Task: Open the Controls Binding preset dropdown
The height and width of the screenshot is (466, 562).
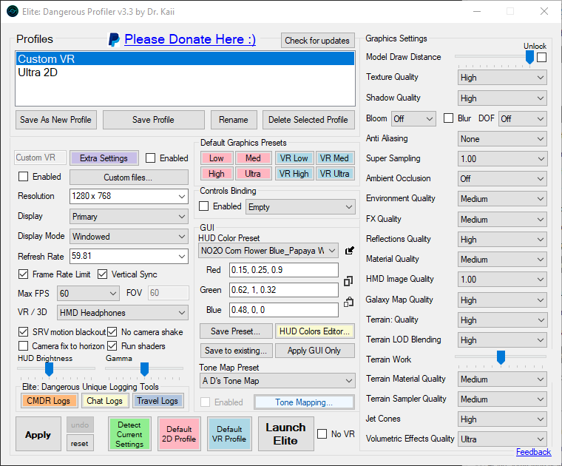Action: pyautogui.click(x=300, y=207)
